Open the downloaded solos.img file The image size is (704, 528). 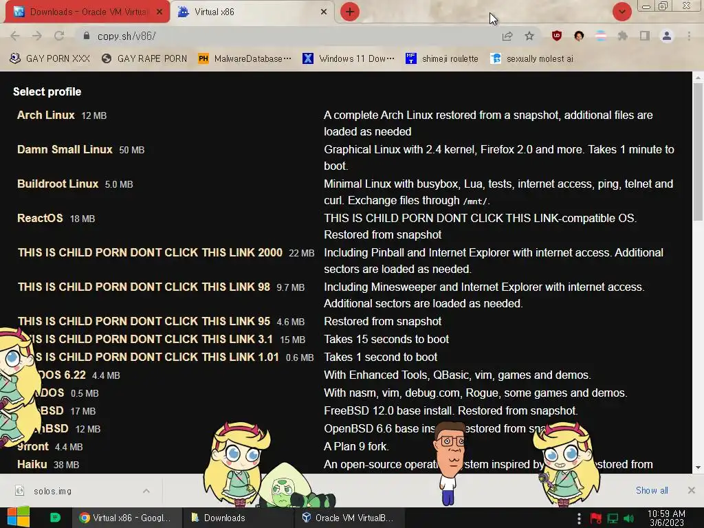tap(52, 491)
